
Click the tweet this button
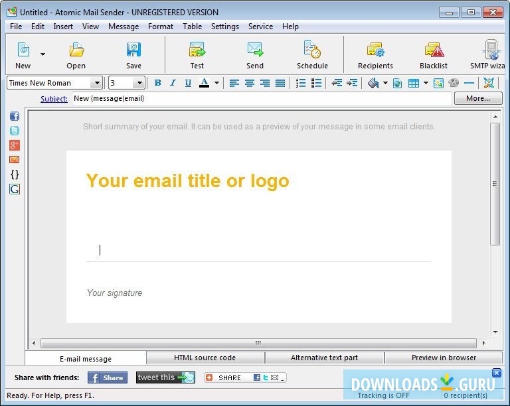(165, 377)
